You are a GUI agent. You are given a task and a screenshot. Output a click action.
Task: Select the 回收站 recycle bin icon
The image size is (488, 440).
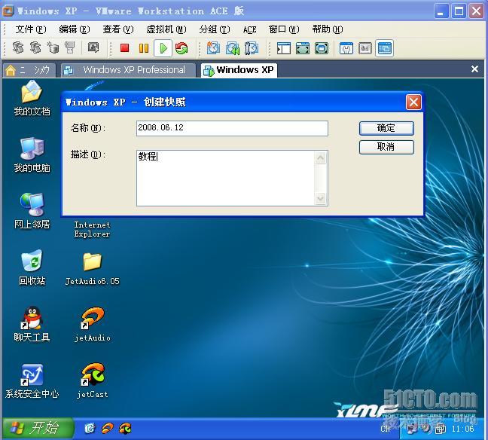click(x=32, y=267)
